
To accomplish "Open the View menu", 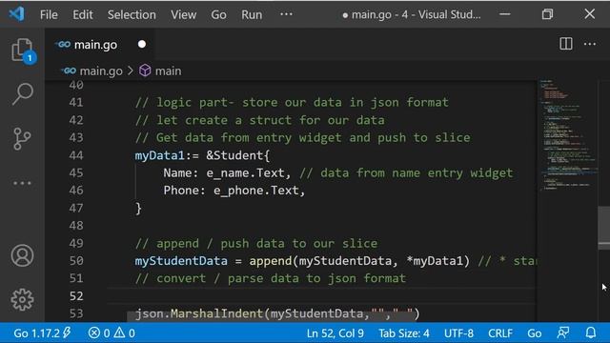I will click(x=183, y=15).
